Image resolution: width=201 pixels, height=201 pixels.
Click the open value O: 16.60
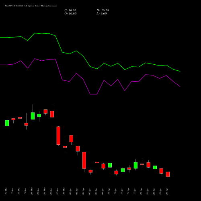[70, 14]
